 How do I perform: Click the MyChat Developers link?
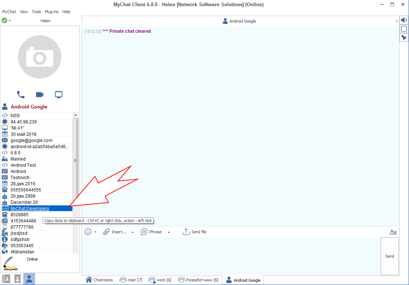30,209
